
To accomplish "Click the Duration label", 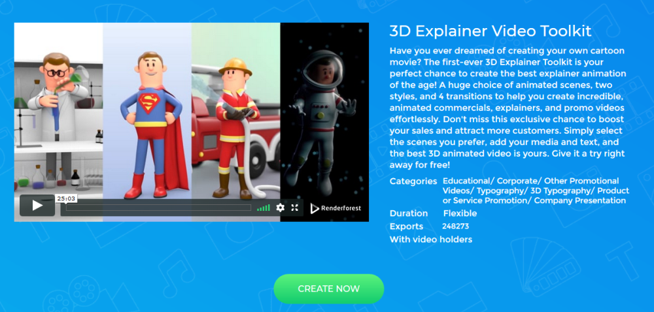I will pos(409,213).
